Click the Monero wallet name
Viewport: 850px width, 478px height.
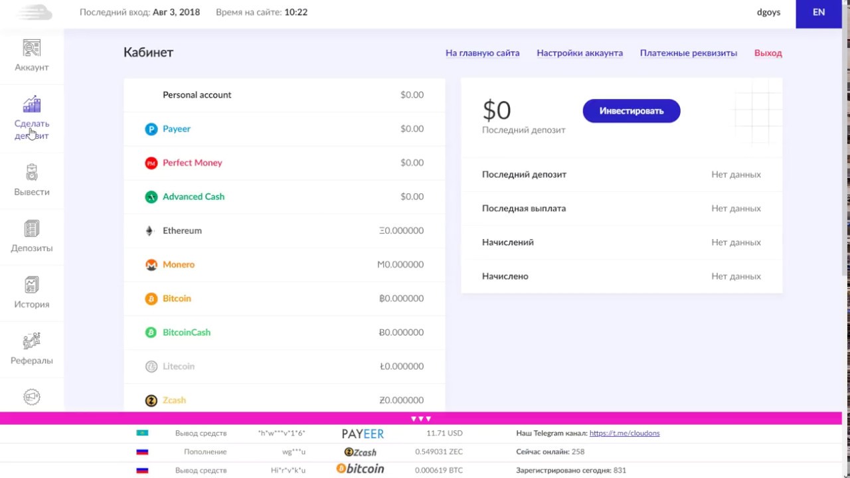pos(179,264)
